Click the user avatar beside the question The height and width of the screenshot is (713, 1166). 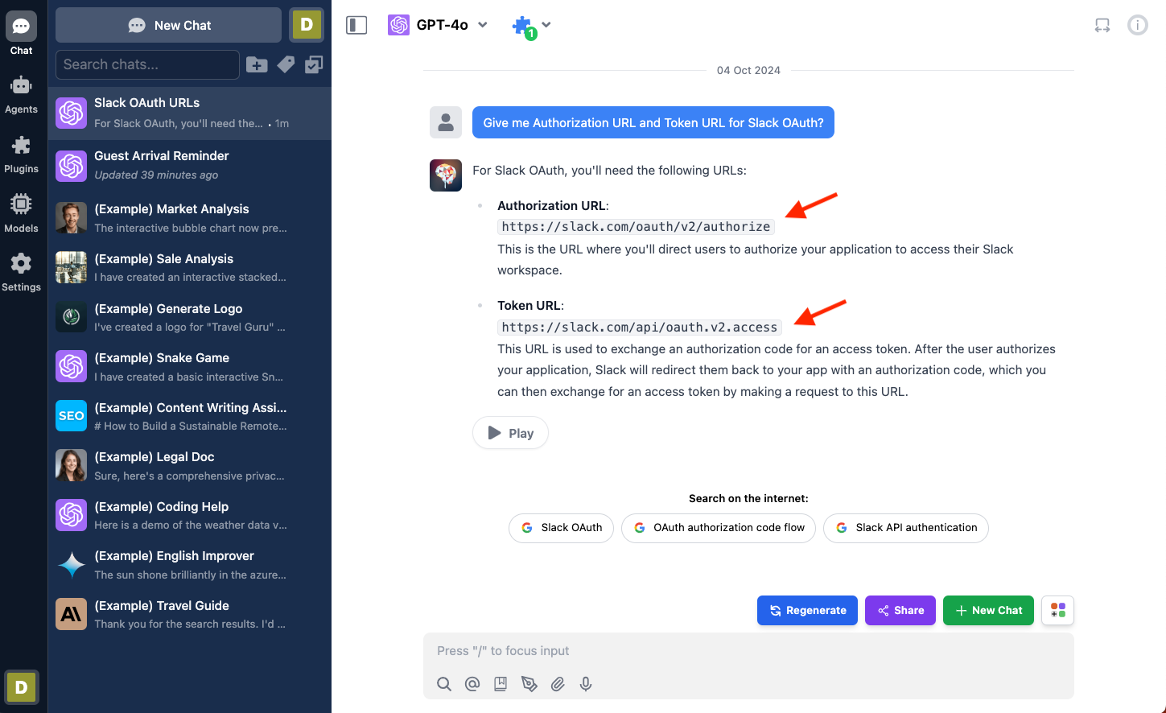pyautogui.click(x=446, y=122)
